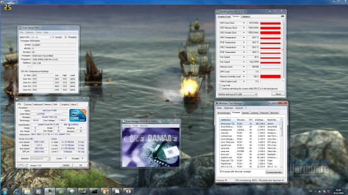Open Datei menu in Task Manager
This screenshot has width=348, height=195.
tap(219, 108)
